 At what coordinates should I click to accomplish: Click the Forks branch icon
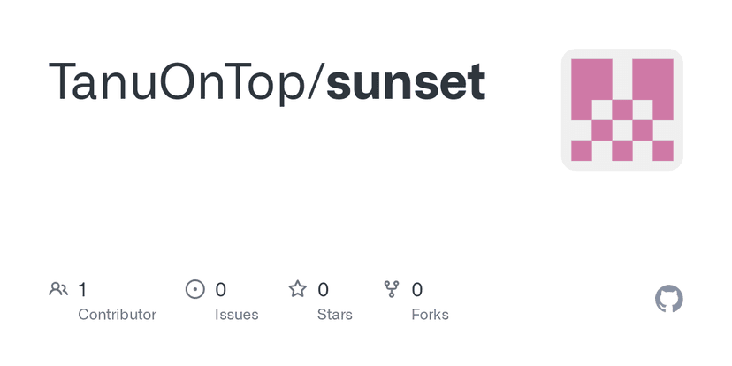pyautogui.click(x=392, y=289)
